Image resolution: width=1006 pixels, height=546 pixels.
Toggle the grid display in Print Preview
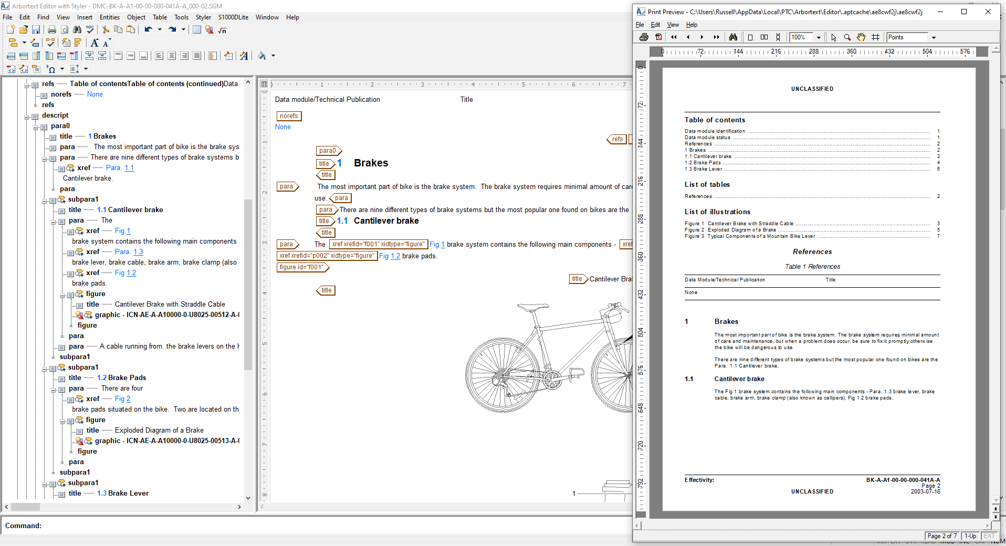(x=875, y=37)
